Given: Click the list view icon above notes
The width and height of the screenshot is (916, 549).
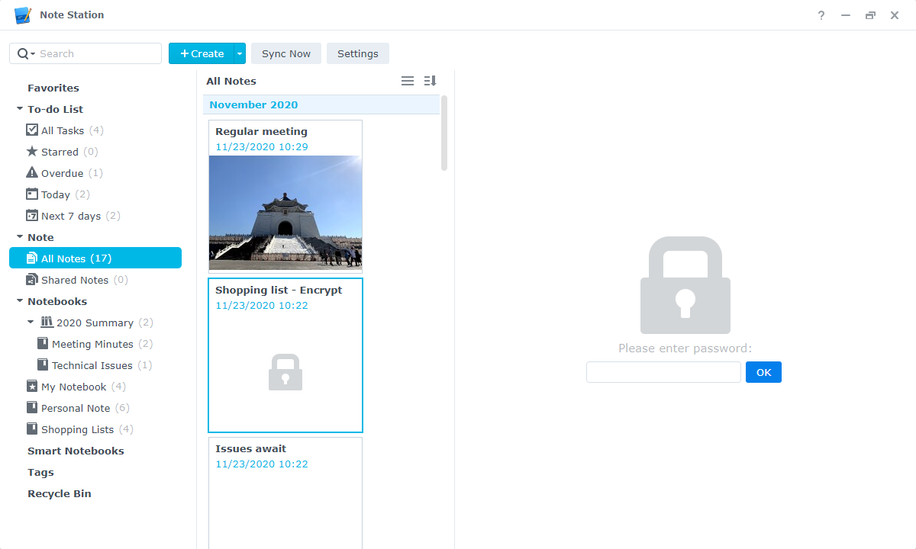Looking at the screenshot, I should pos(408,81).
